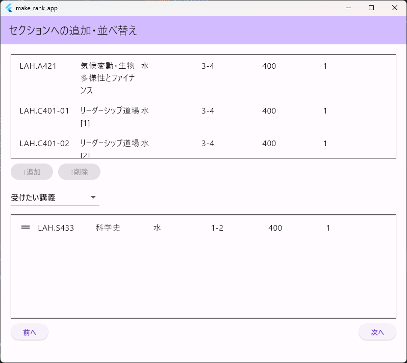Select the 気候変動・生物多様性とファイナンス course name
Viewport: 407px width, 363px height.
coord(107,78)
